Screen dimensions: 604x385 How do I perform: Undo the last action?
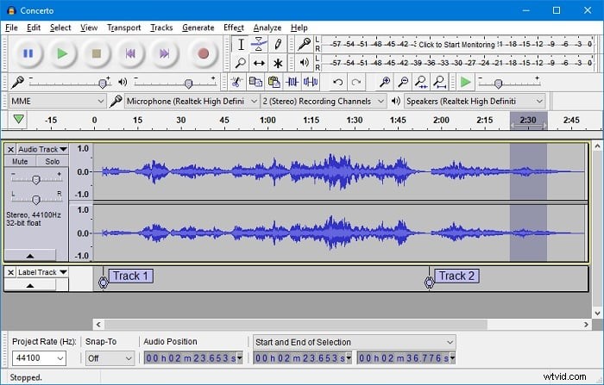click(x=338, y=82)
